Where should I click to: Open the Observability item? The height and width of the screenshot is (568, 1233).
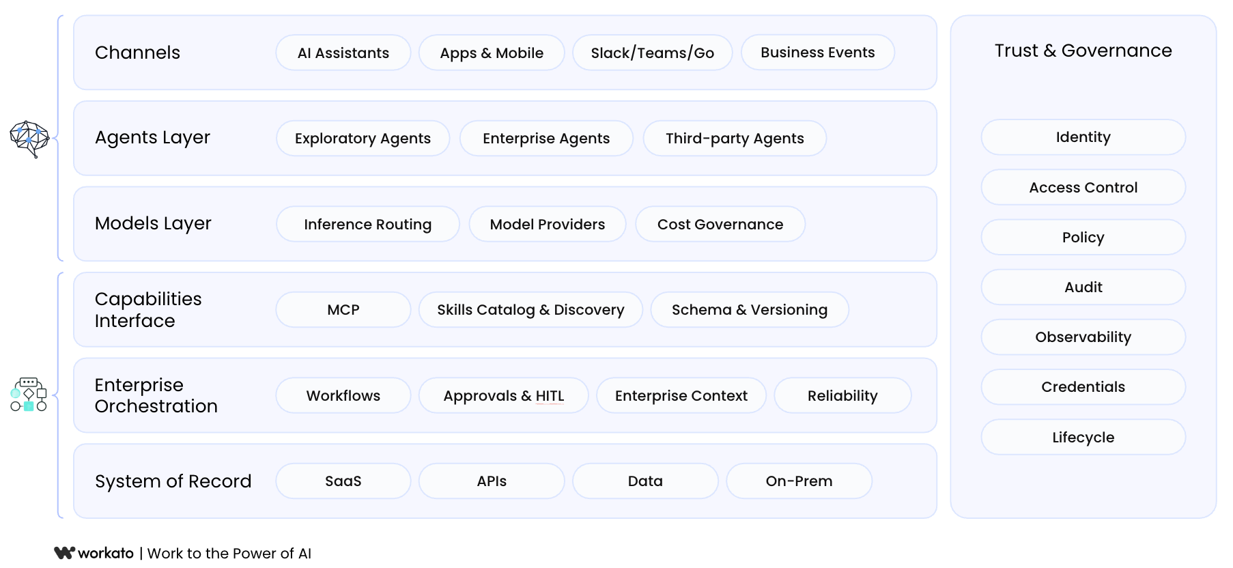pos(1083,337)
